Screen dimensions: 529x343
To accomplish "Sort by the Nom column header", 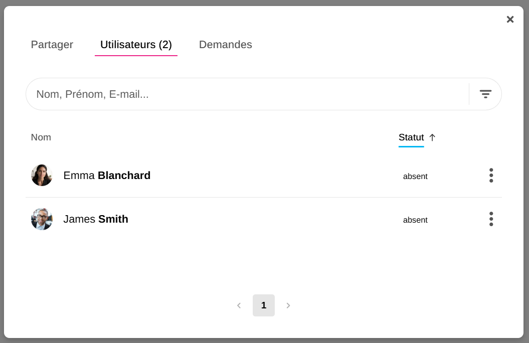I will 41,137.
